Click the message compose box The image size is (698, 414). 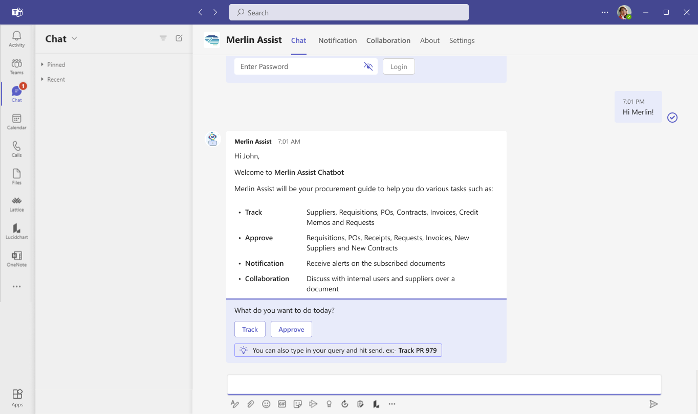pyautogui.click(x=444, y=384)
